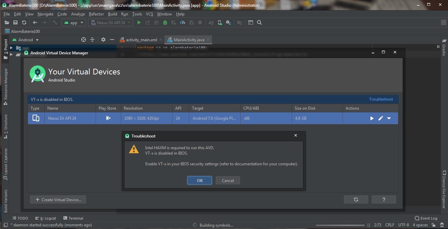This screenshot has height=229, width=448.
Task: Open Tools menu
Action: pos(137,14)
